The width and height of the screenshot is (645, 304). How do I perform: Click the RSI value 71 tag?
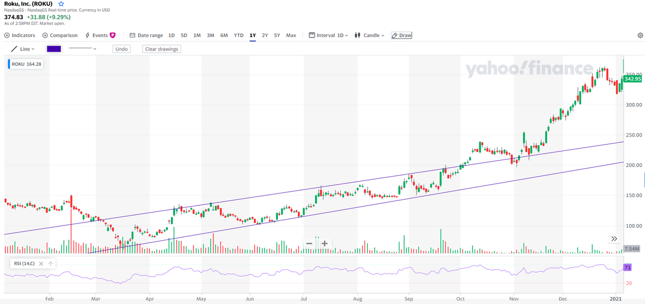(627, 267)
